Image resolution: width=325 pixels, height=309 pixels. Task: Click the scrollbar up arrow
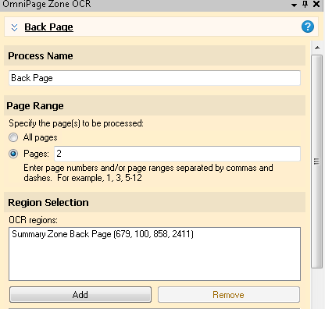coord(317,48)
